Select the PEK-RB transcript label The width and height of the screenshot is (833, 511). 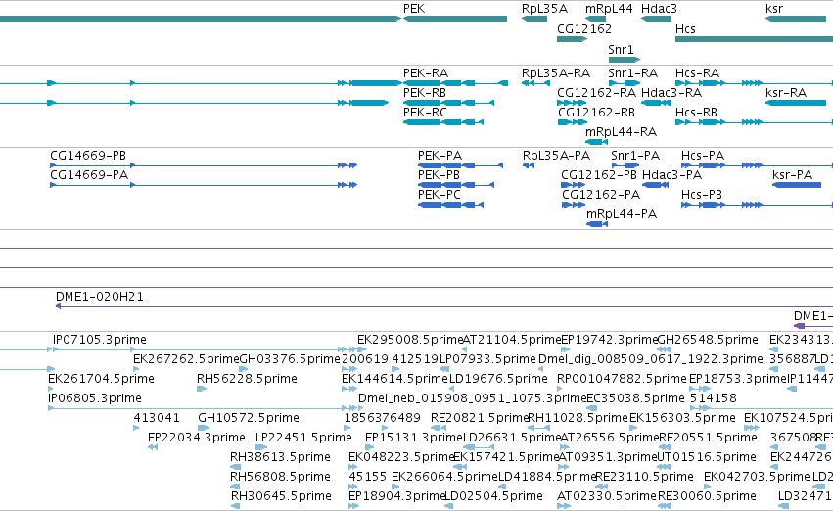pyautogui.click(x=425, y=92)
